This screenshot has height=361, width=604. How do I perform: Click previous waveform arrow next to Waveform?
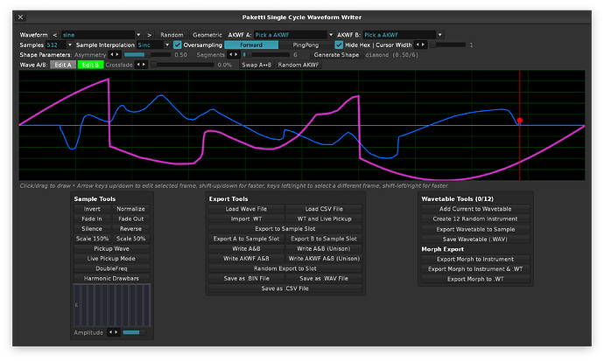(x=56, y=34)
